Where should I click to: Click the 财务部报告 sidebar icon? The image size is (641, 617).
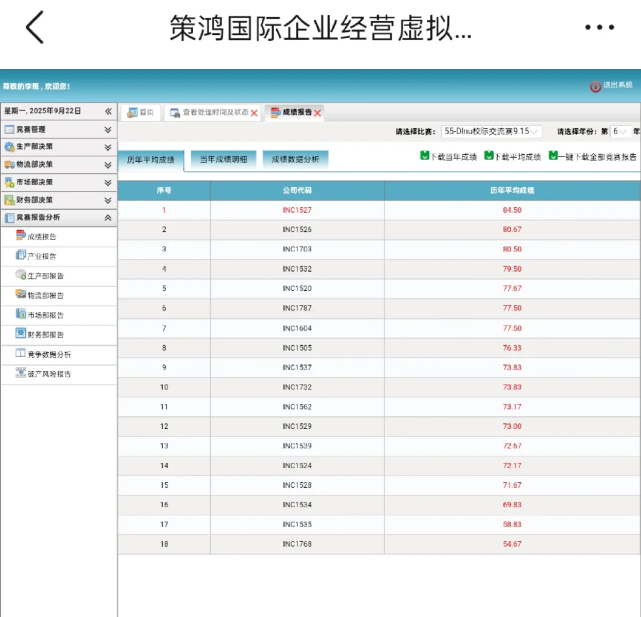pos(21,333)
